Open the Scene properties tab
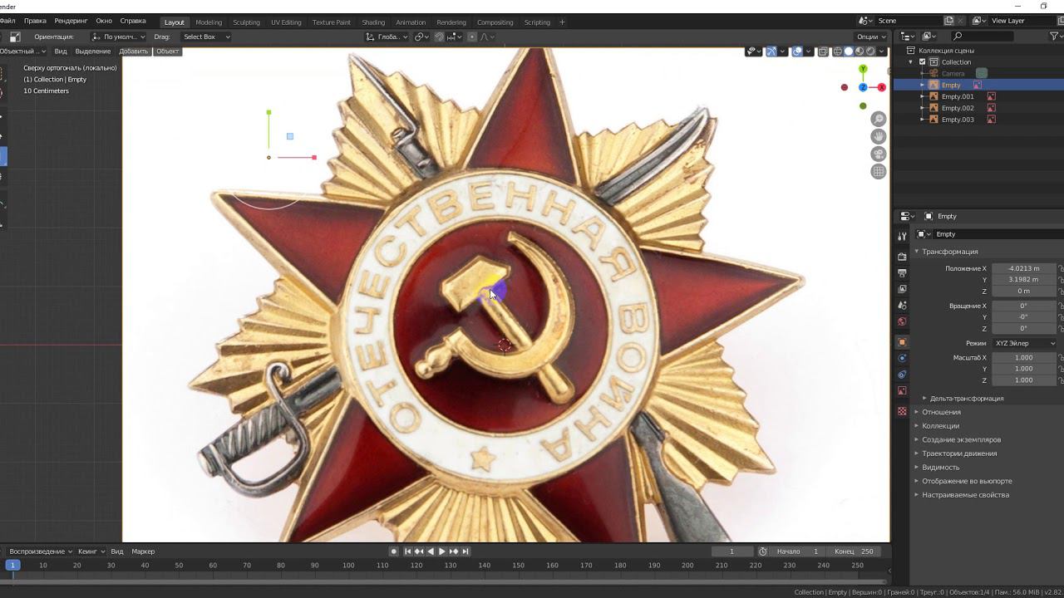 click(x=902, y=306)
